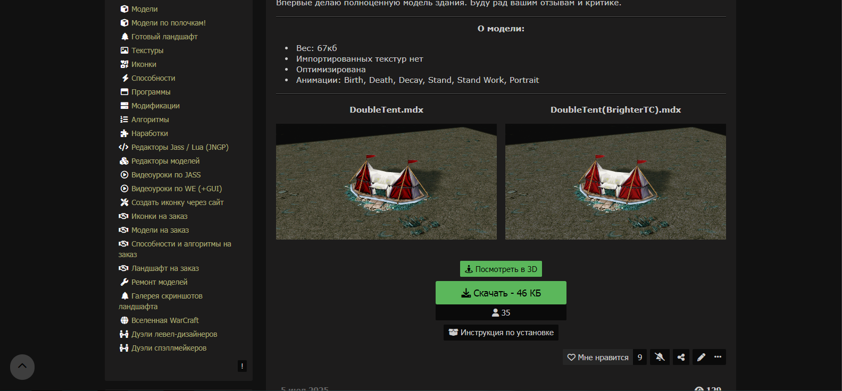
Task: Click the Анимации list line
Action: [x=418, y=80]
